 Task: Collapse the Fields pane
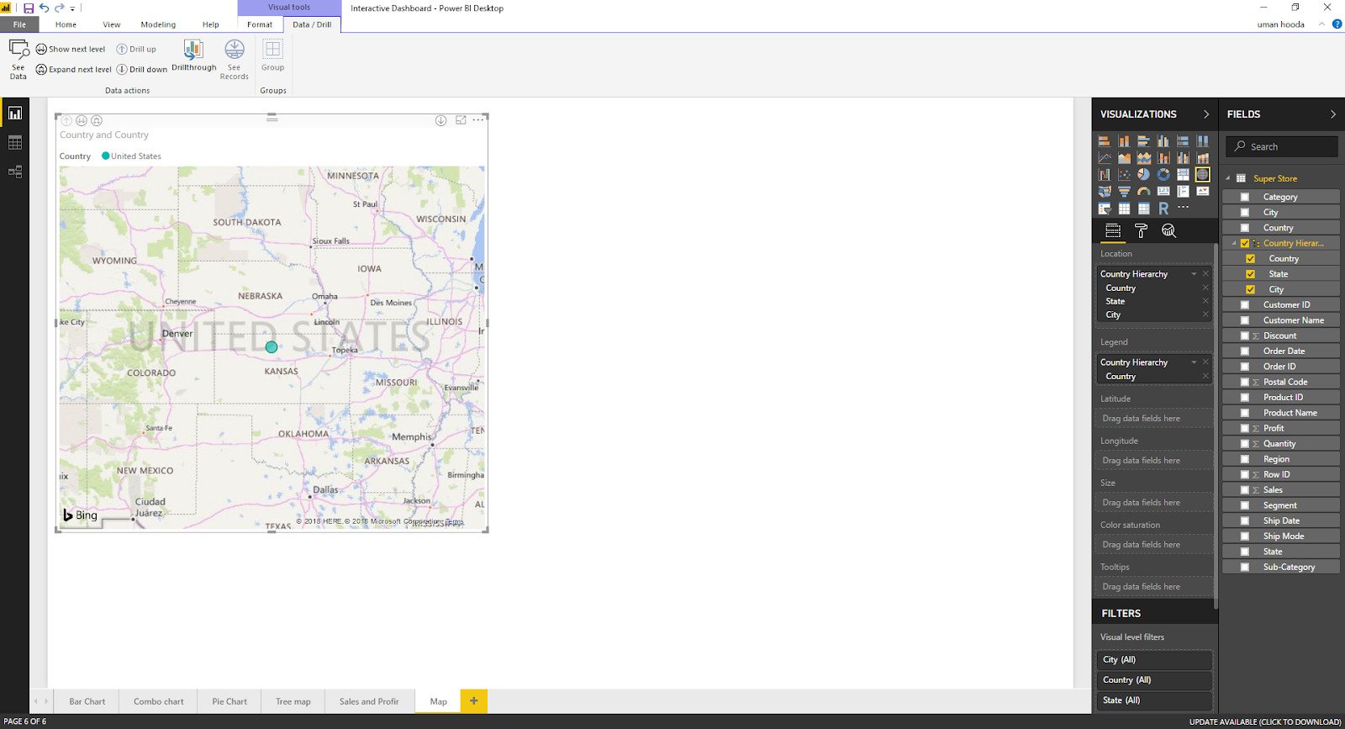1333,114
